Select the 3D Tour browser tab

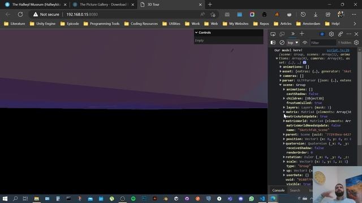pyautogui.click(x=171, y=5)
